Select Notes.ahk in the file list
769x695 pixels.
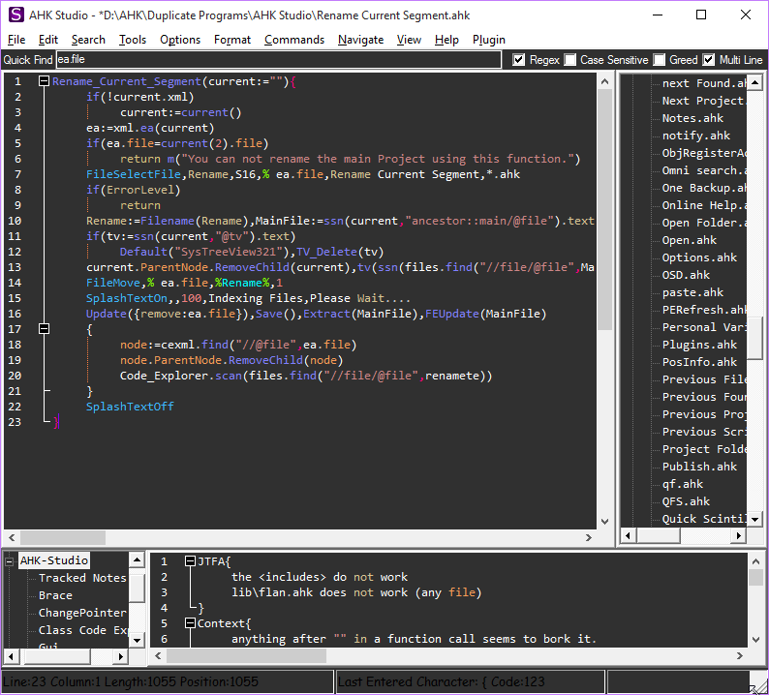pos(692,118)
